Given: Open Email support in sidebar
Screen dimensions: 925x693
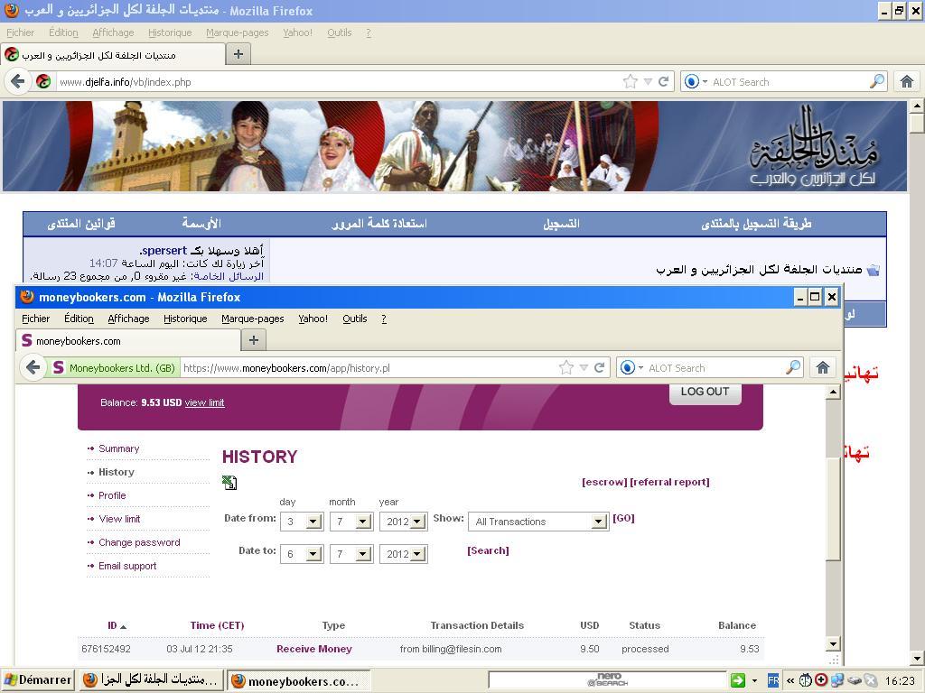Looking at the screenshot, I should point(127,567).
